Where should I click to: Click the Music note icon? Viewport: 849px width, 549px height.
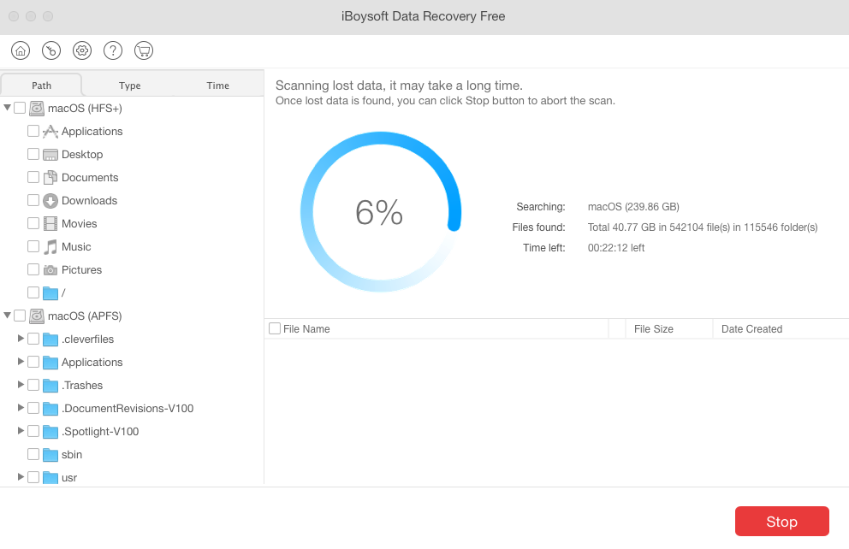click(x=50, y=247)
